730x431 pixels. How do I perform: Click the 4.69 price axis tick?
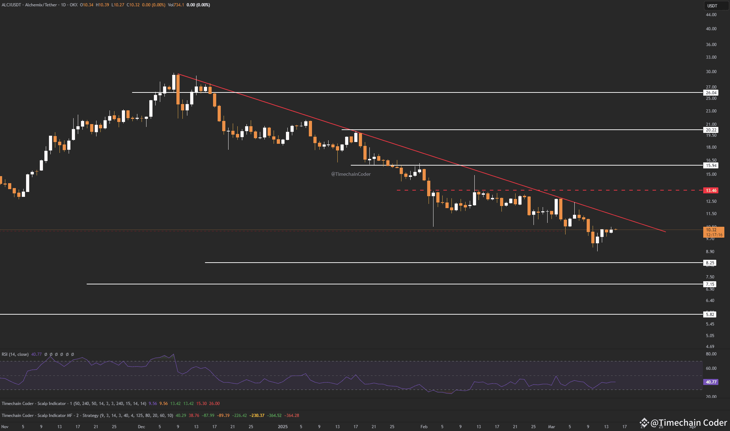tap(710, 346)
